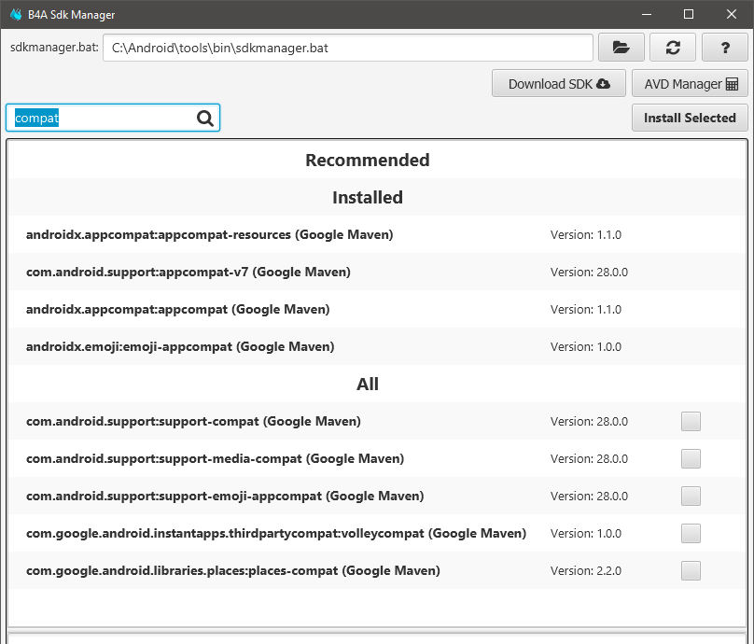Check the places-compat package checkbox
The height and width of the screenshot is (644, 754).
pyautogui.click(x=691, y=570)
